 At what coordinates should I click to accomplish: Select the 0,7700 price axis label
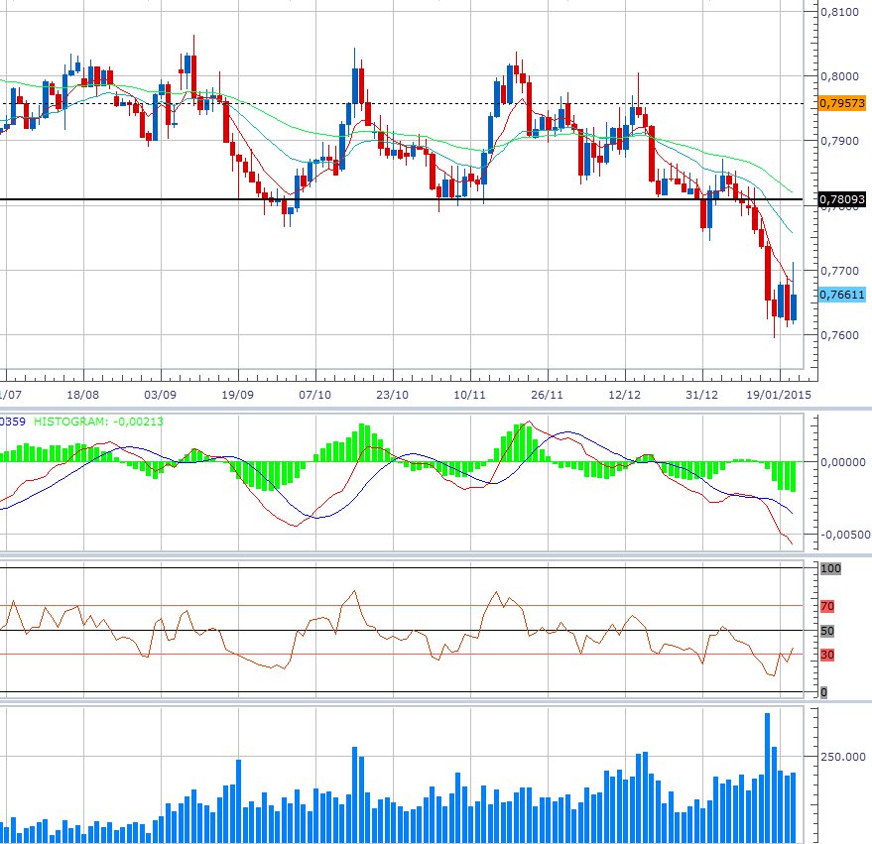[x=839, y=270]
